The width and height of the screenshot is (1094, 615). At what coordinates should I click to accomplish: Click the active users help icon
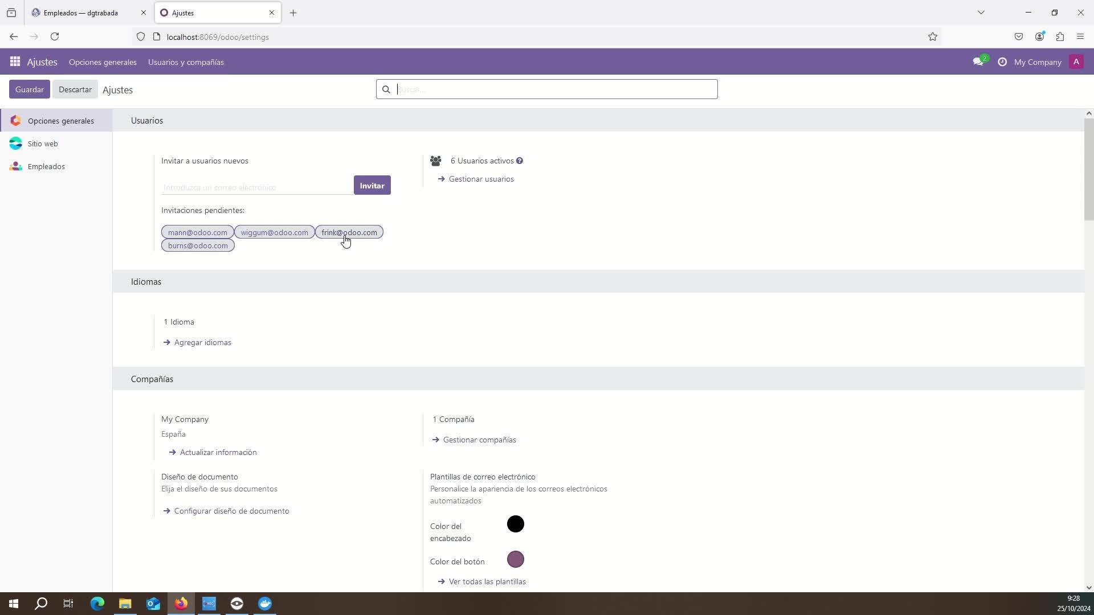(520, 161)
